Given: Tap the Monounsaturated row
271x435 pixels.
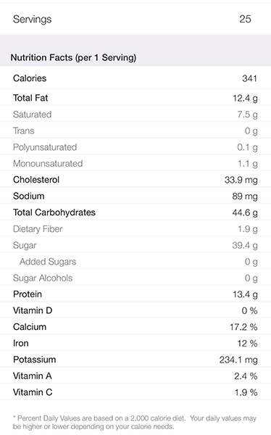Looking at the screenshot, I should tap(135, 163).
